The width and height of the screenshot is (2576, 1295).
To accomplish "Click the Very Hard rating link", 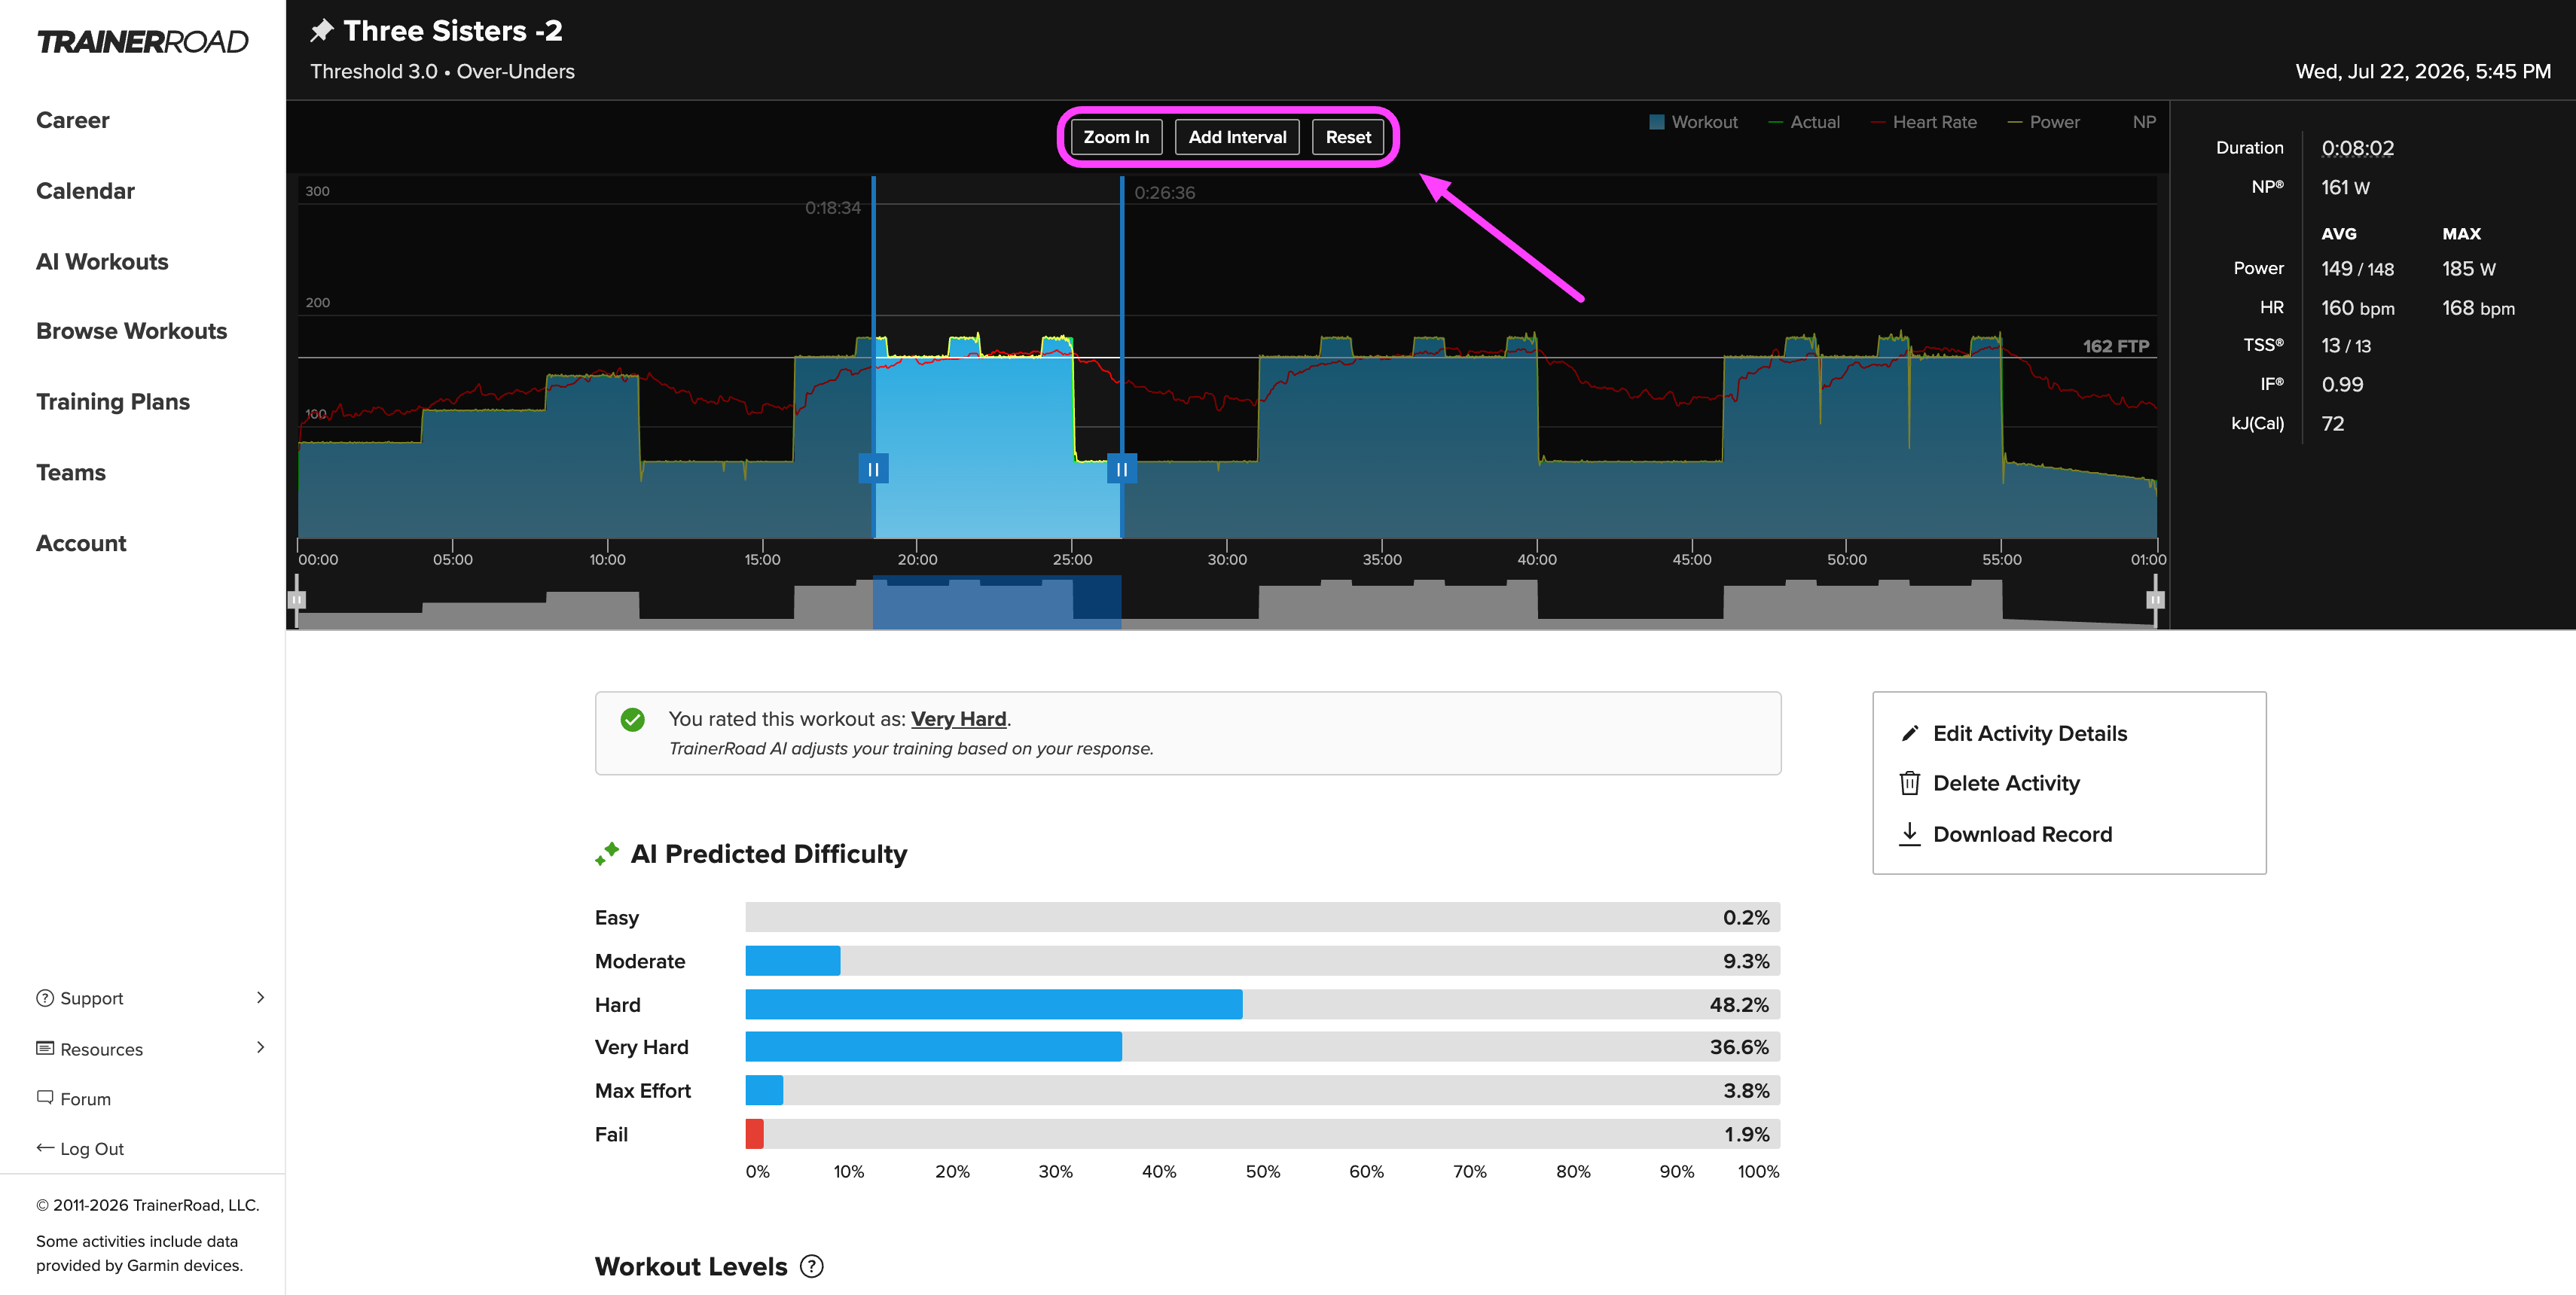I will pyautogui.click(x=958, y=718).
